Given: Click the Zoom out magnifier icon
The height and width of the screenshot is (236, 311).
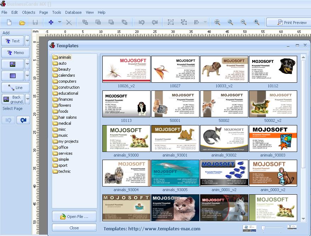Looking at the screenshot, I should pos(243,22).
